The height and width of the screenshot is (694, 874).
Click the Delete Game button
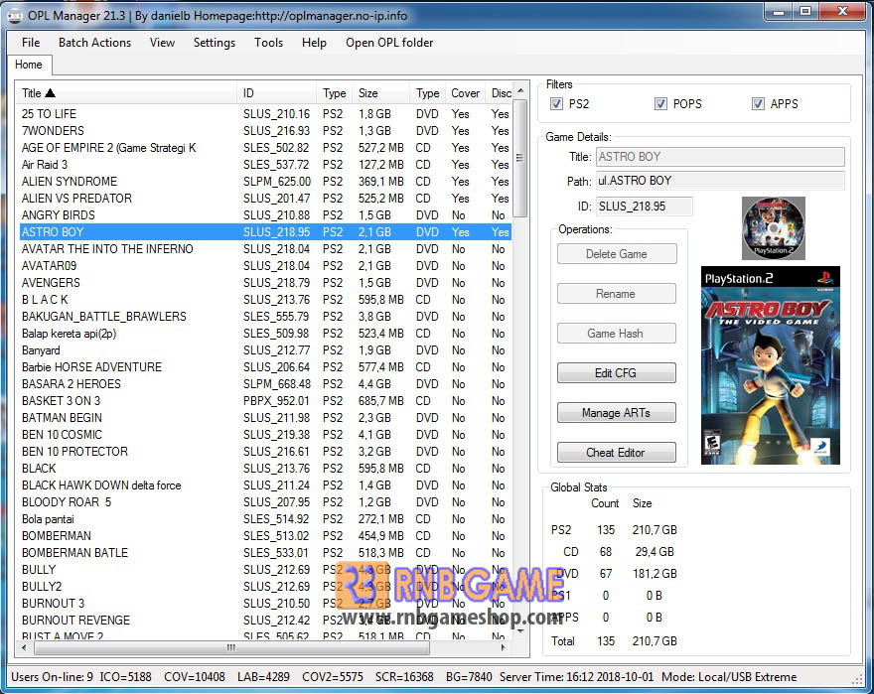pos(617,253)
